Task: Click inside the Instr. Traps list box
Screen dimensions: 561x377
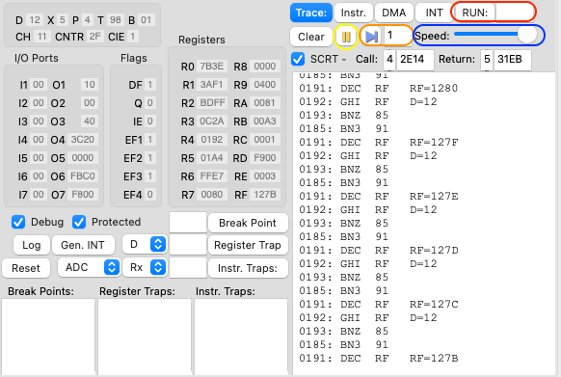Action: [241, 337]
